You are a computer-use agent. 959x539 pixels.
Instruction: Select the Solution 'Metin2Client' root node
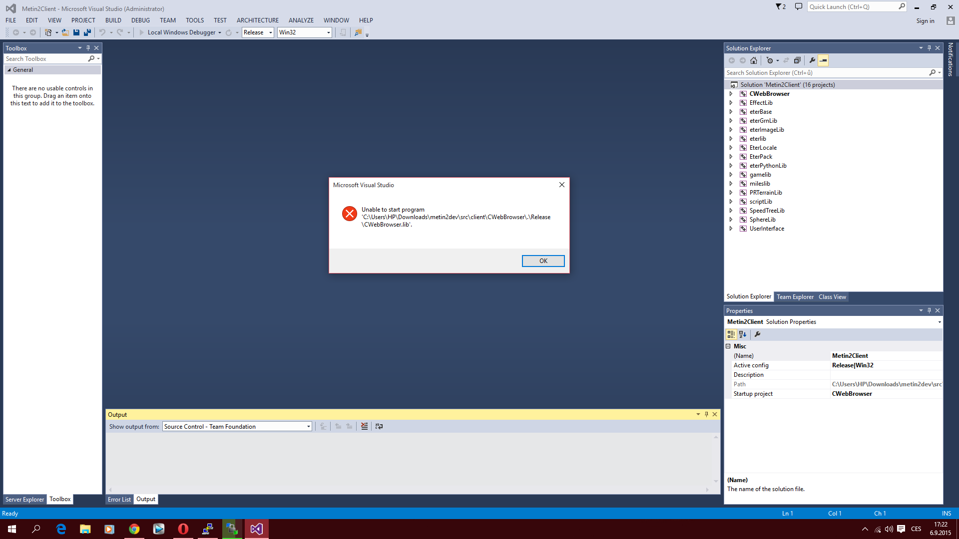[x=788, y=85]
